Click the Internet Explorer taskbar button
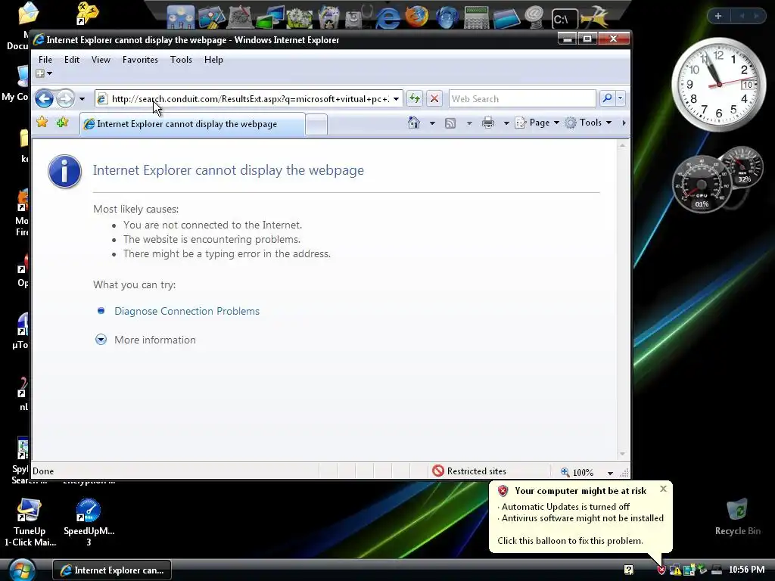Screen dimensions: 775x581 [x=112, y=570]
